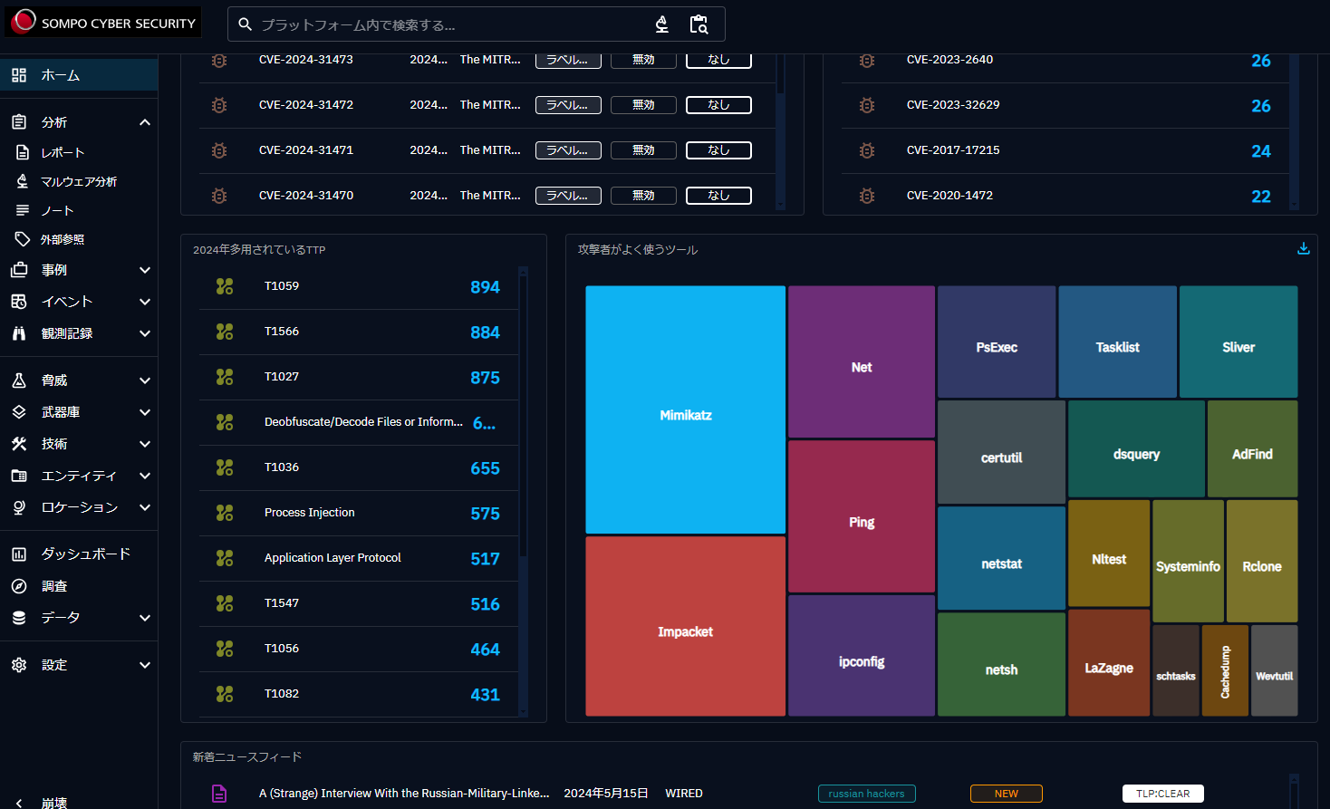
Task: Open the マルウェア分析 menu item
Action: (x=79, y=181)
